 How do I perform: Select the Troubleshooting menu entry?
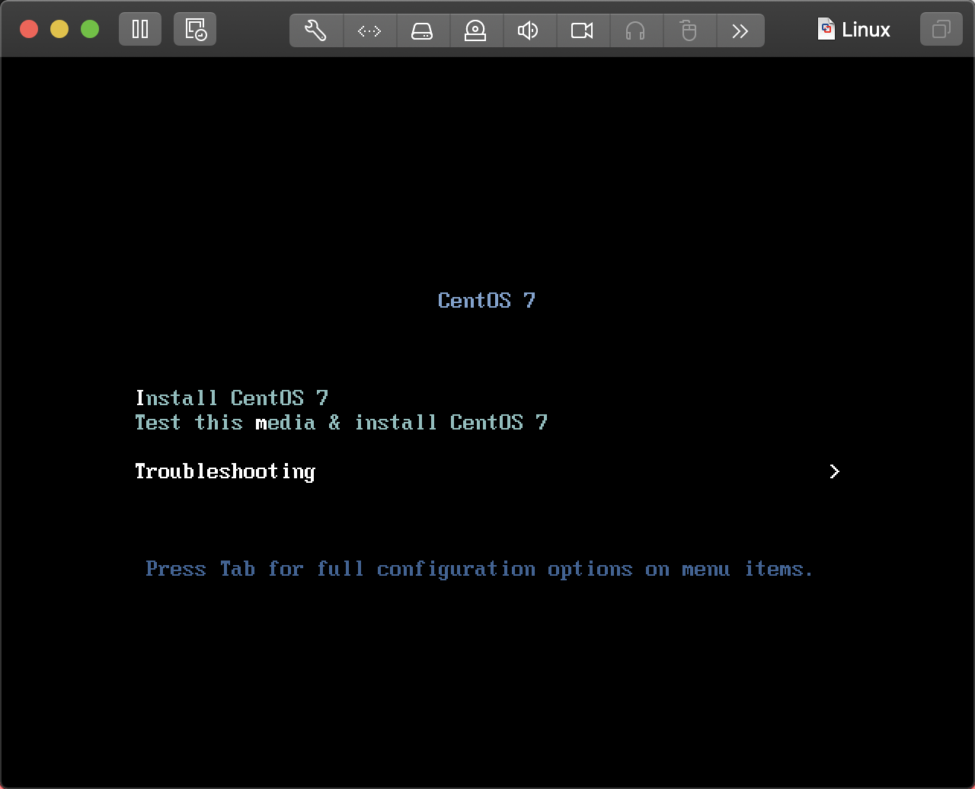tap(225, 472)
